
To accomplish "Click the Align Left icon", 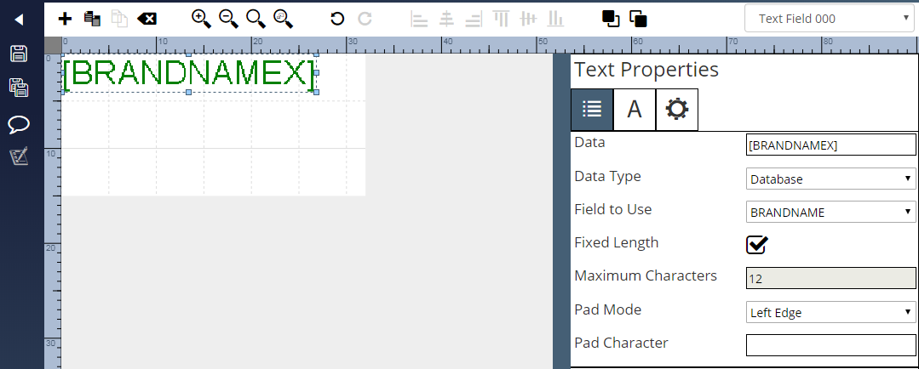I will coord(419,19).
